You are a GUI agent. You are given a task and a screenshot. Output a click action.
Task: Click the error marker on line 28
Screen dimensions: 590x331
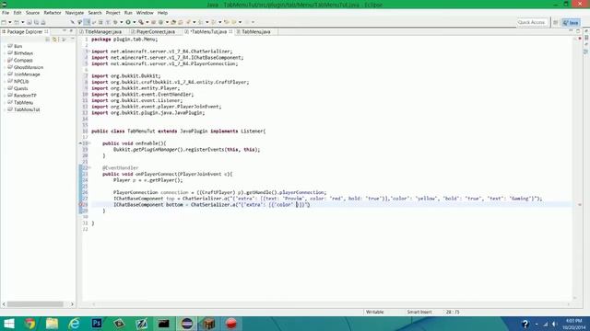coord(80,204)
